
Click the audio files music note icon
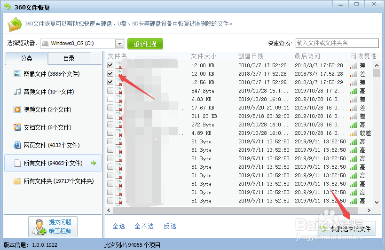[17, 92]
